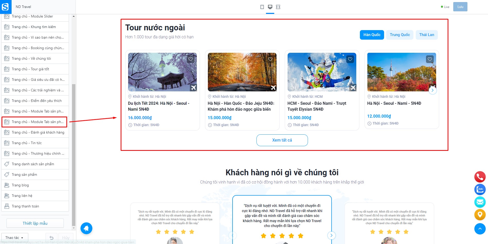This screenshot has width=488, height=244.
Task: Switch to mobile preview icon
Action: [262, 7]
